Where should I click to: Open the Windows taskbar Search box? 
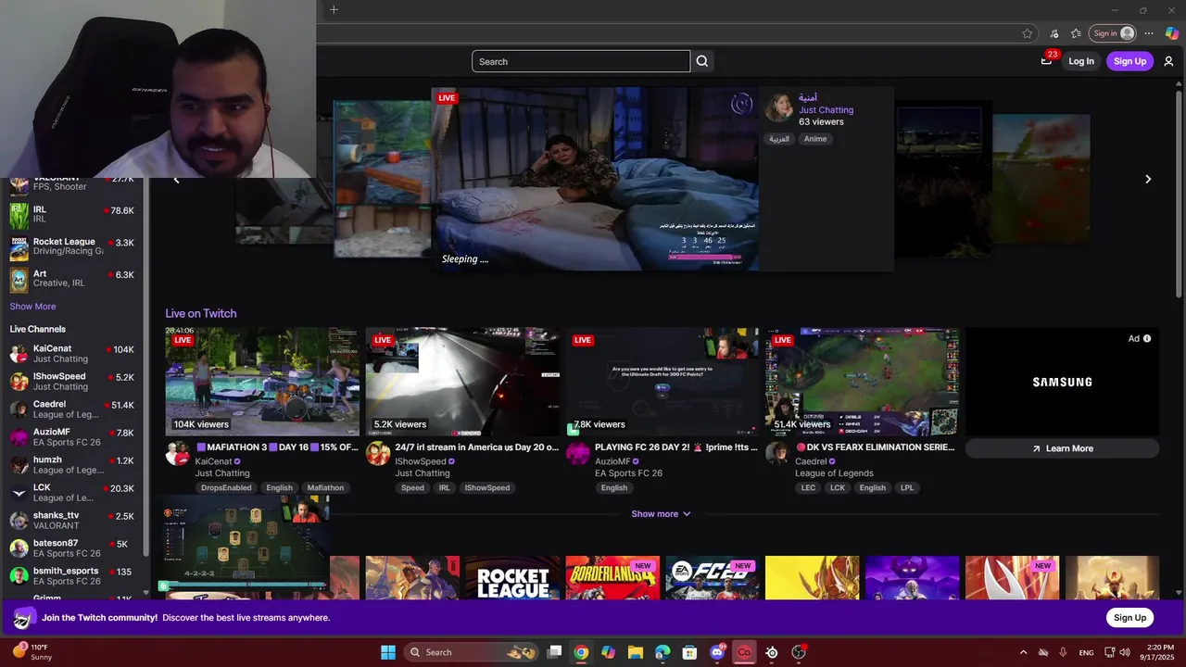(470, 652)
